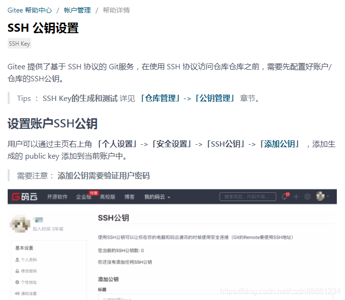The image size is (345, 300).
Task: Click the pixelated profile avatar in sidebar
Action: tap(20, 224)
